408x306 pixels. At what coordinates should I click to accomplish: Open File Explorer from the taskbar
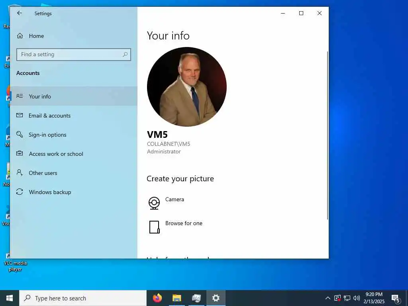click(177, 298)
